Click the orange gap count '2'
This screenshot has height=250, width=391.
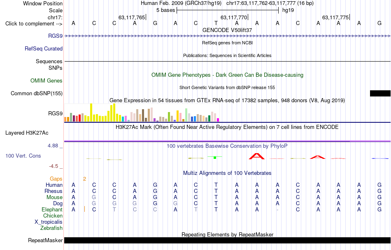point(85,179)
